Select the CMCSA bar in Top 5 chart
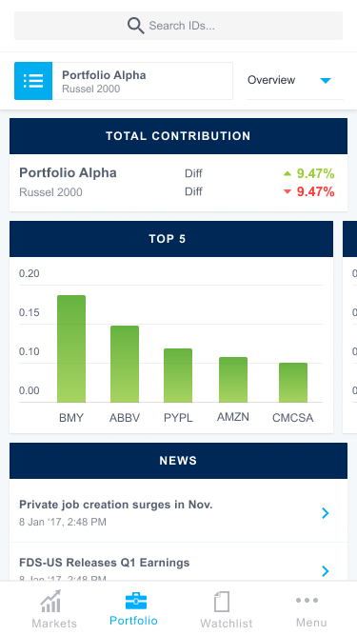 293,383
